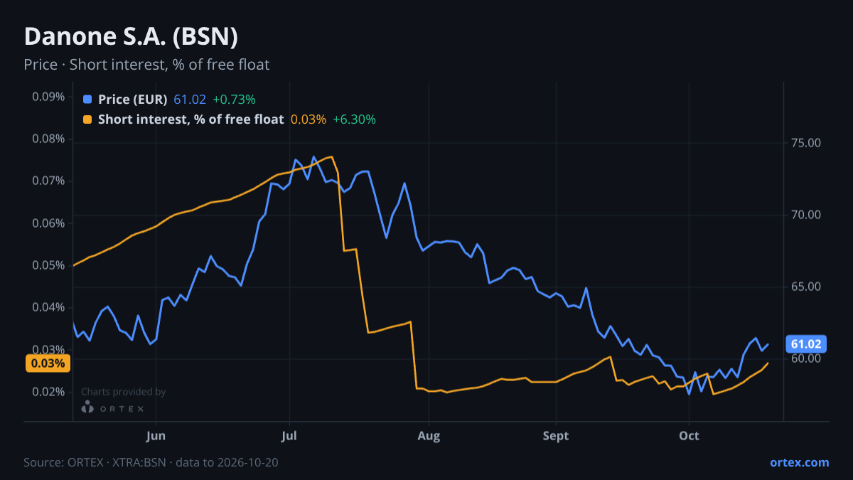Image resolution: width=853 pixels, height=480 pixels.
Task: Click the 0.02% left axis label
Action: [49, 392]
